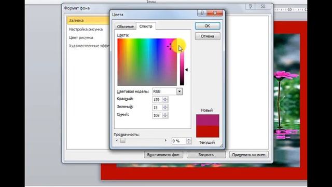Select Художественные эффекты in Формат фона
This screenshot has width=332, height=187.
[89, 46]
